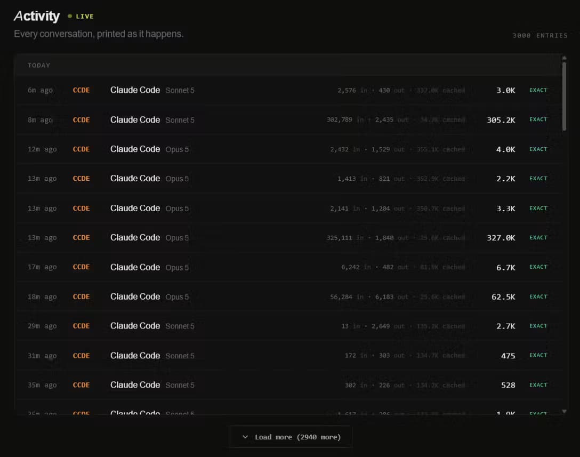This screenshot has height=457, width=580.
Task: Click the activity list scrollbar thumb
Action: tap(564, 96)
